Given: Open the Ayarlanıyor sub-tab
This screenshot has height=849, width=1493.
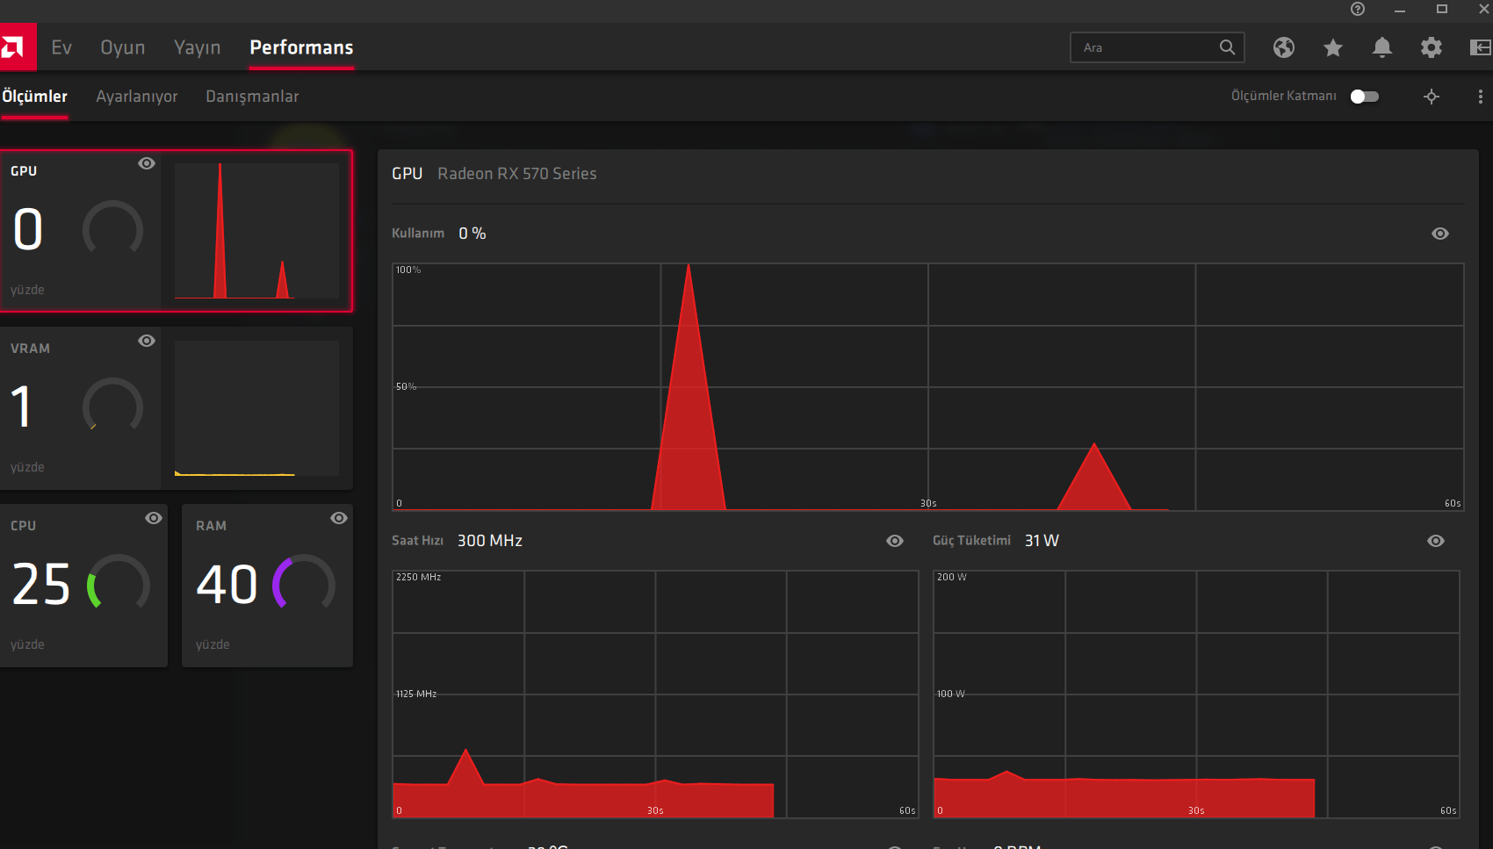Looking at the screenshot, I should pyautogui.click(x=137, y=97).
